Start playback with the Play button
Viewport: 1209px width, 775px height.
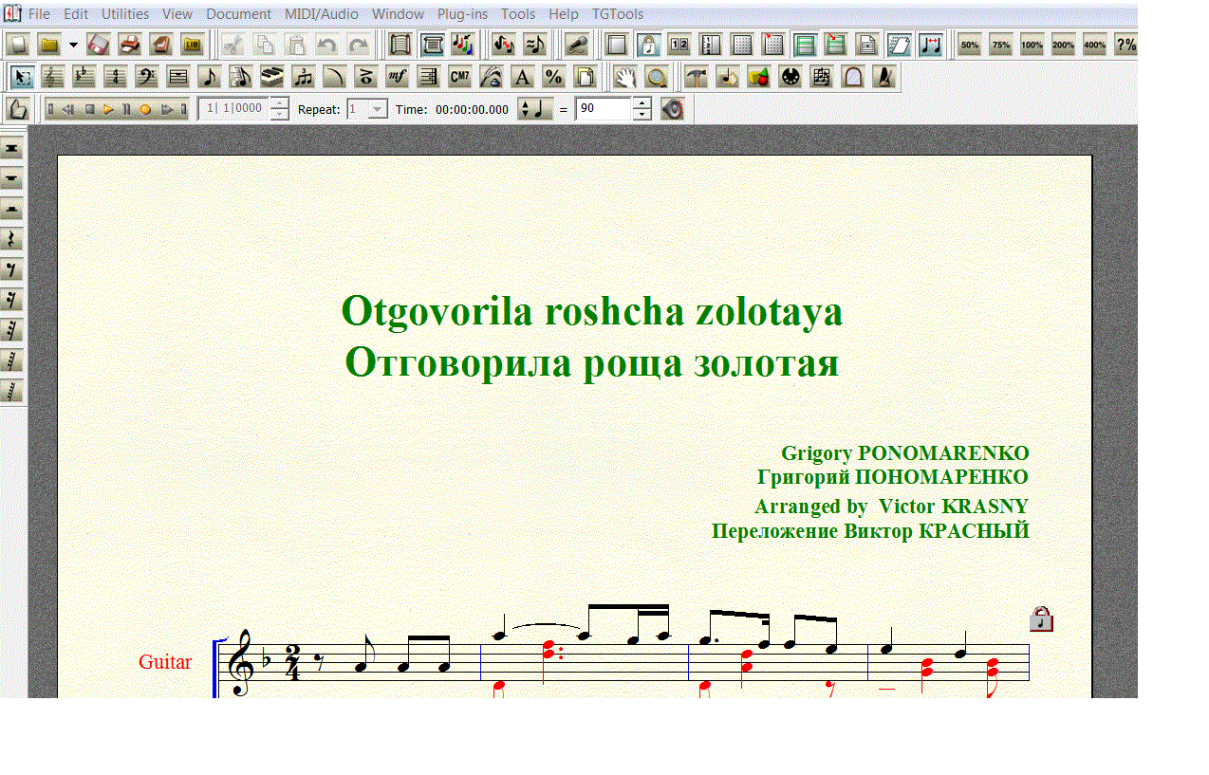pyautogui.click(x=108, y=109)
